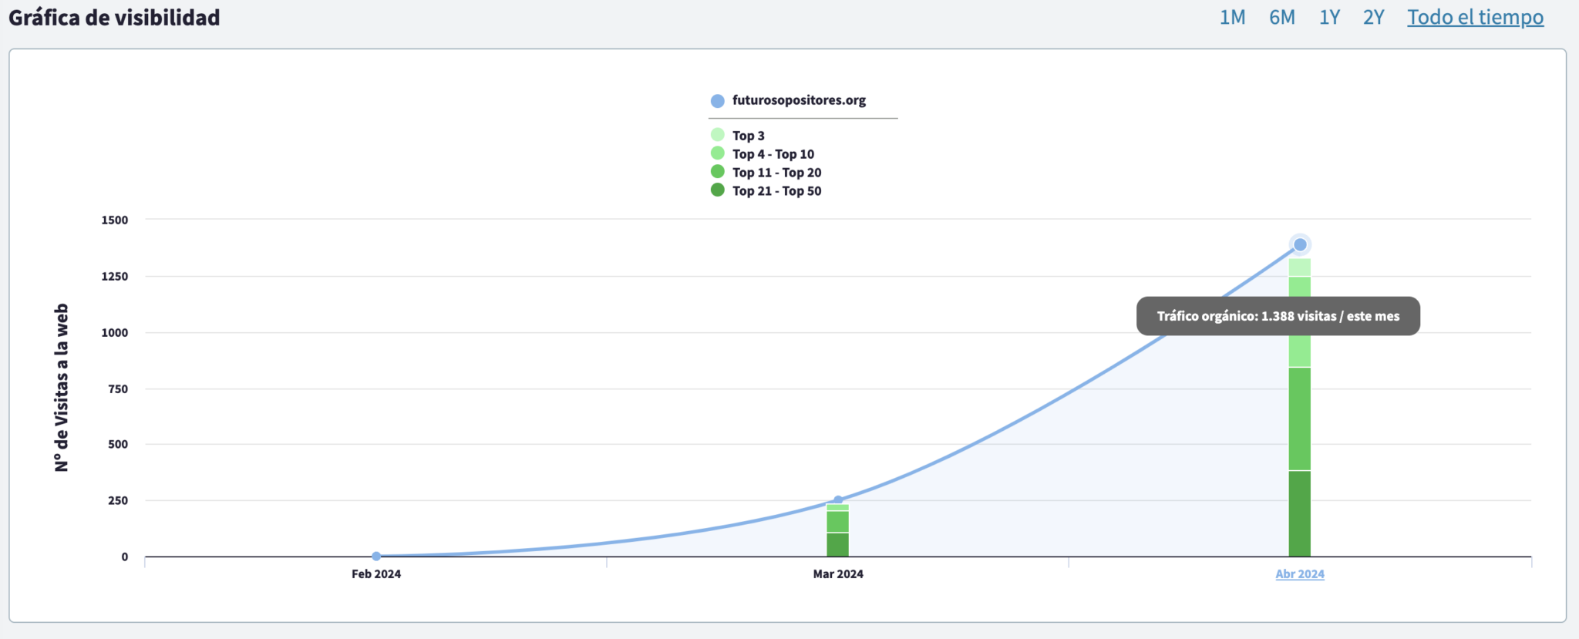Click the 1250 y-axis value

point(115,276)
